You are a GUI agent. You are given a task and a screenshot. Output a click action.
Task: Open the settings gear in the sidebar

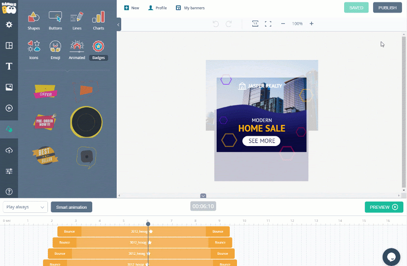(x=9, y=25)
